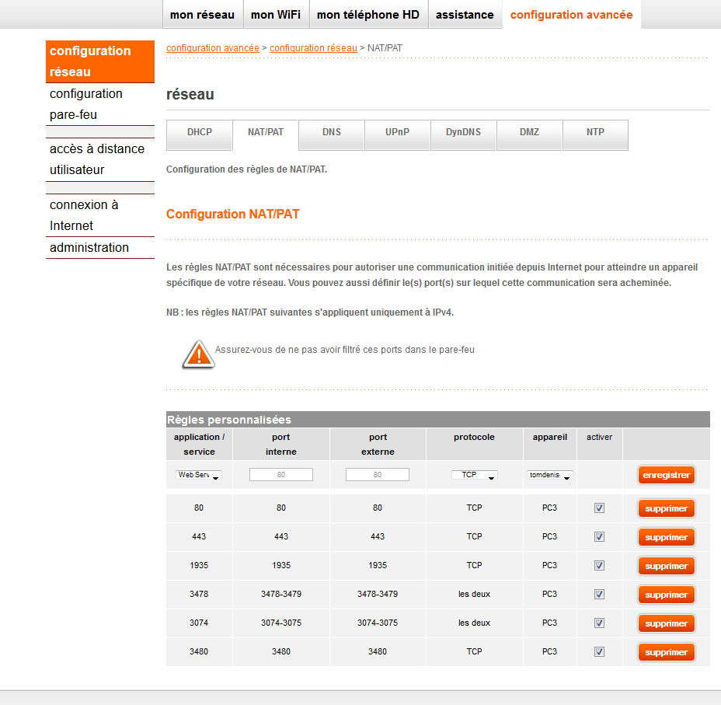Viewport: 721px width, 705px height.
Task: Toggle the port 1935 rule checkbox
Action: [599, 566]
